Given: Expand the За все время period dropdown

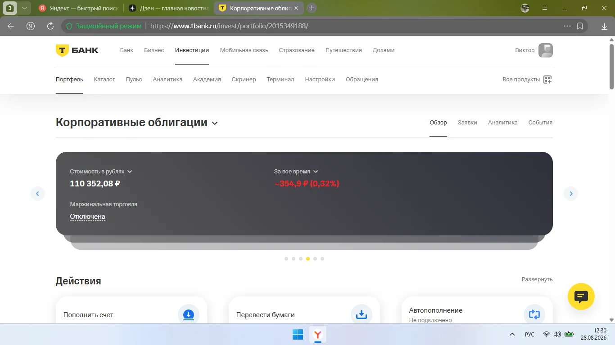Looking at the screenshot, I should (x=296, y=172).
